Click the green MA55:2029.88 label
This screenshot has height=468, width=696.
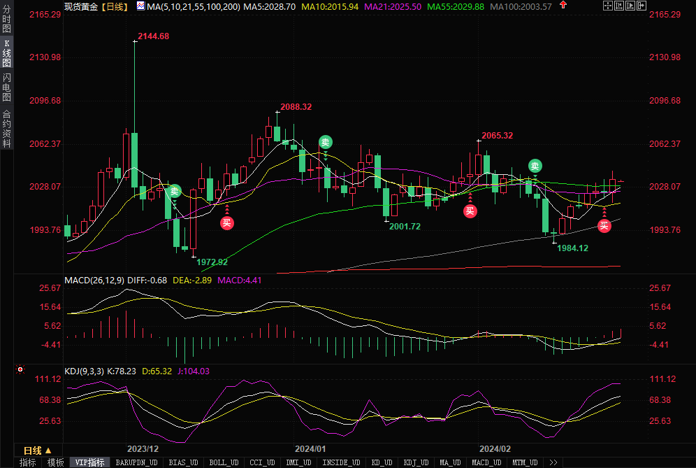456,7
